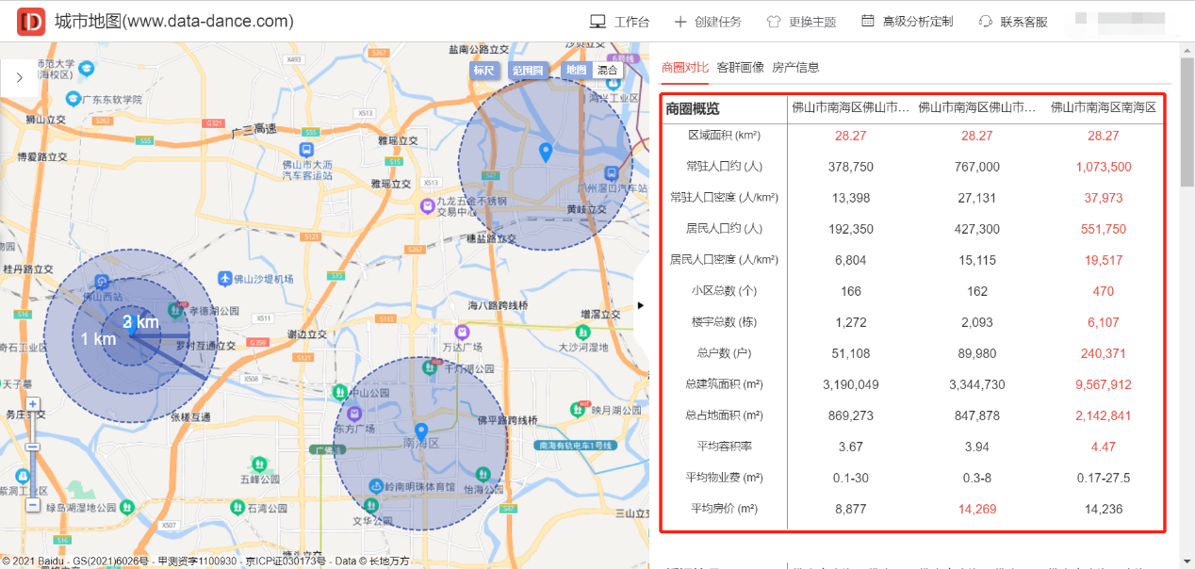Activate the 范围圈 drawing tool
Screen dimensions: 1195x569
(529, 71)
